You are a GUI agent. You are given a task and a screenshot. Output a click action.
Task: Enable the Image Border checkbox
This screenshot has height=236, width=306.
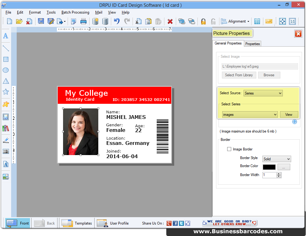click(x=229, y=149)
